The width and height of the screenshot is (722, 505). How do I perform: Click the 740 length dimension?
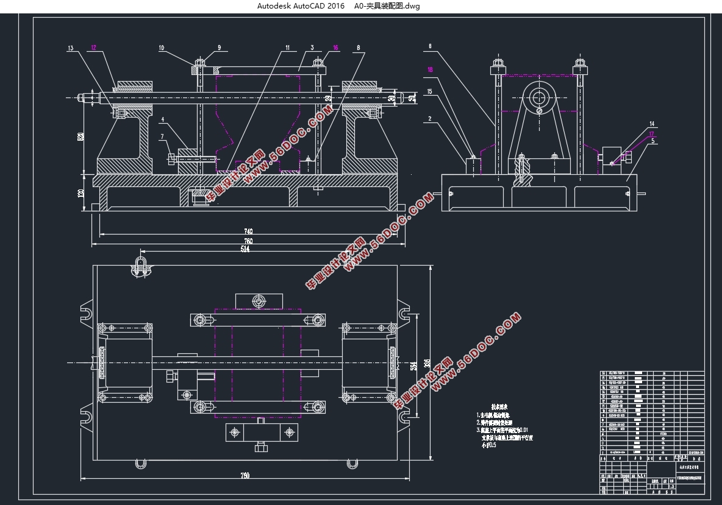[x=248, y=231]
